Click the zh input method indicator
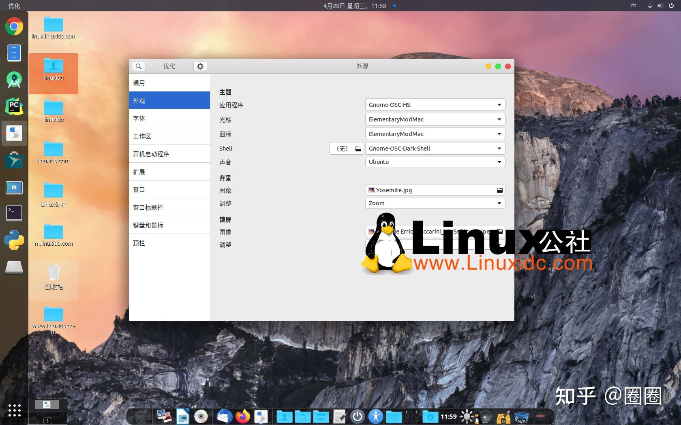This screenshot has height=425, width=681. click(632, 6)
